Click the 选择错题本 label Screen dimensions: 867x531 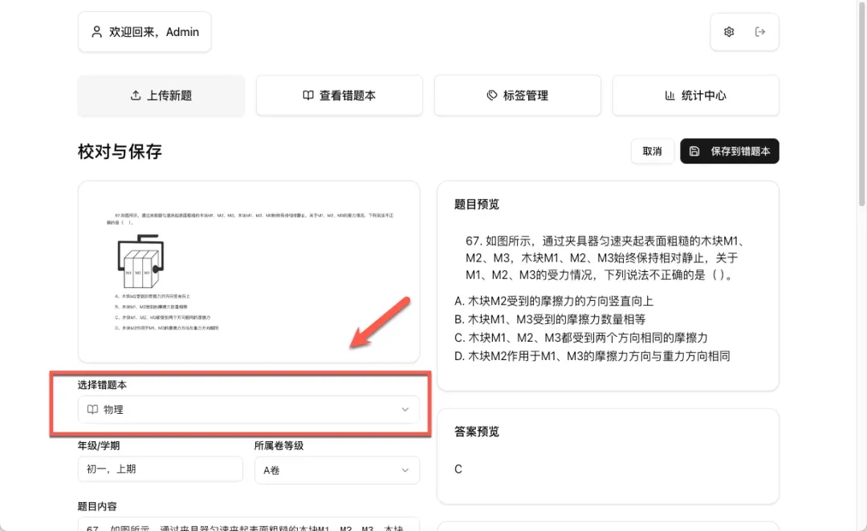(102, 385)
